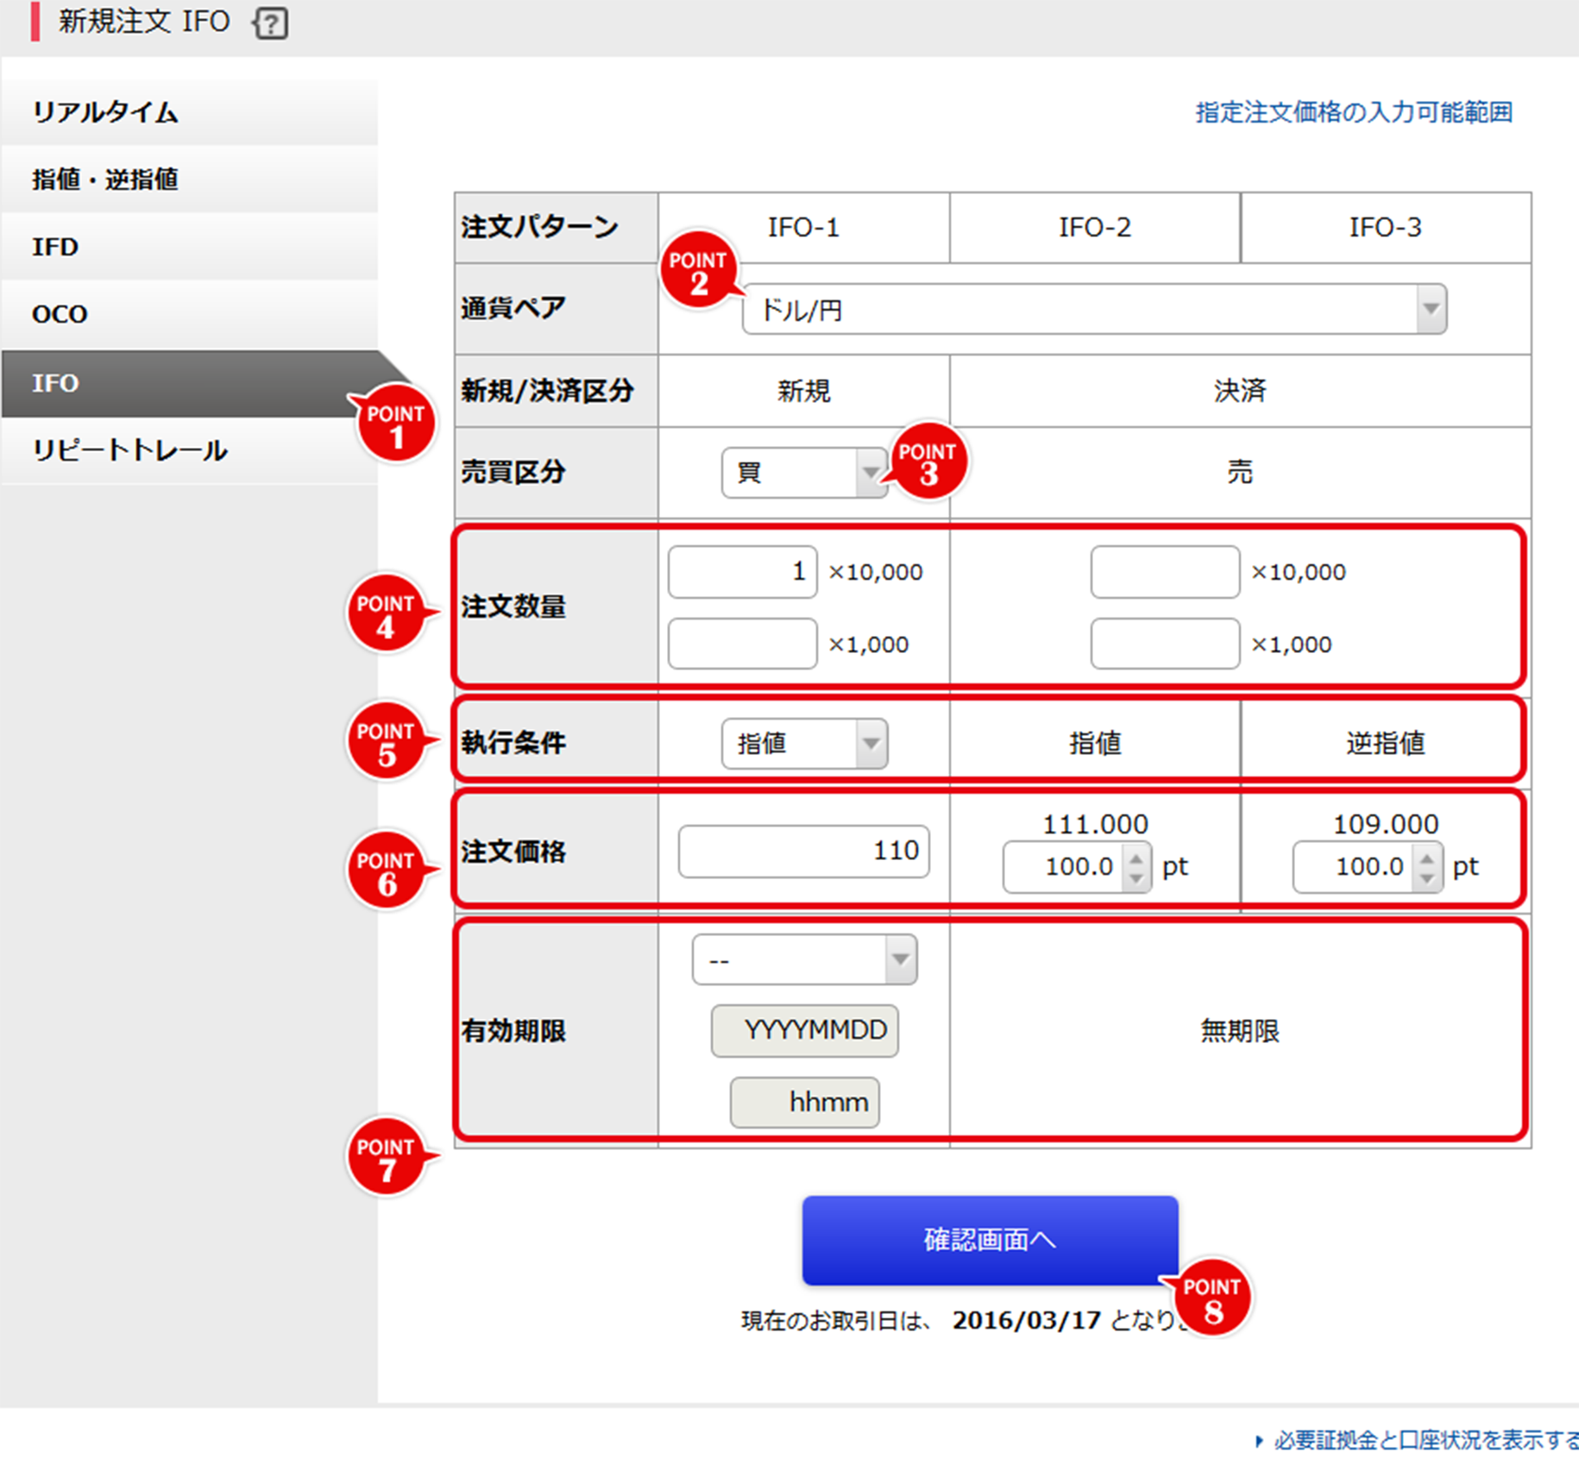Decrease the 逆指値 pt value with down arrow
This screenshot has width=1579, height=1465.
[1427, 878]
